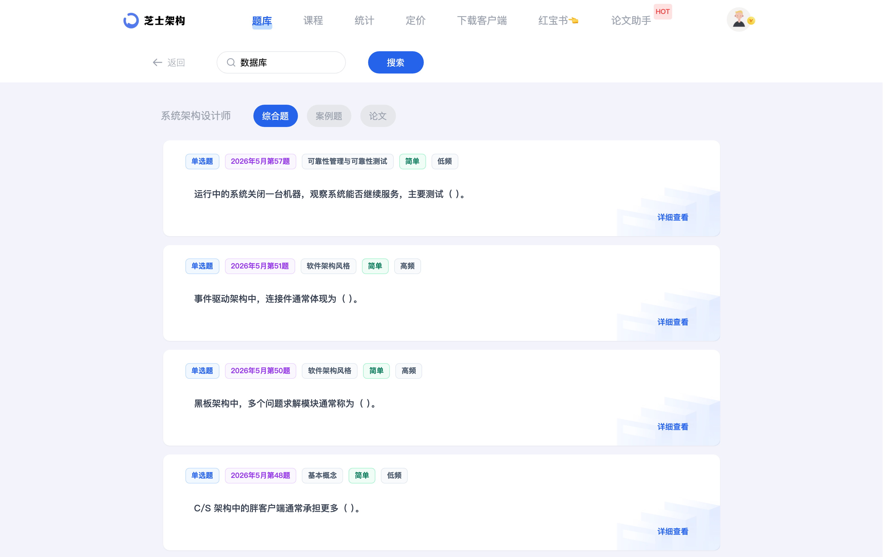891x557 pixels.
Task: Click the search magnifier icon
Action: 231,63
